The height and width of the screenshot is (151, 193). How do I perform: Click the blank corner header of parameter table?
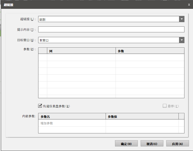43,51
